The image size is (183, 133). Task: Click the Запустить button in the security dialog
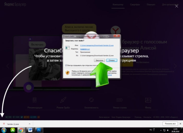99,60
